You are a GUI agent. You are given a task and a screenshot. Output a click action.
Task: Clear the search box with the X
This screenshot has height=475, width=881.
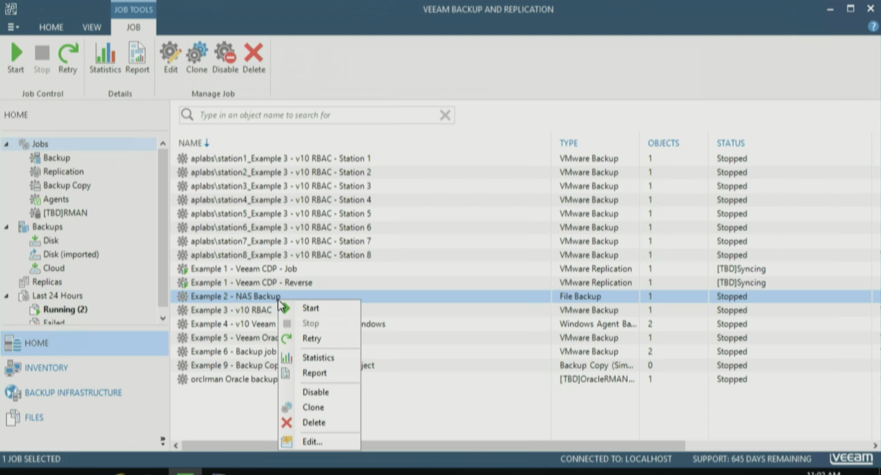[x=445, y=115]
